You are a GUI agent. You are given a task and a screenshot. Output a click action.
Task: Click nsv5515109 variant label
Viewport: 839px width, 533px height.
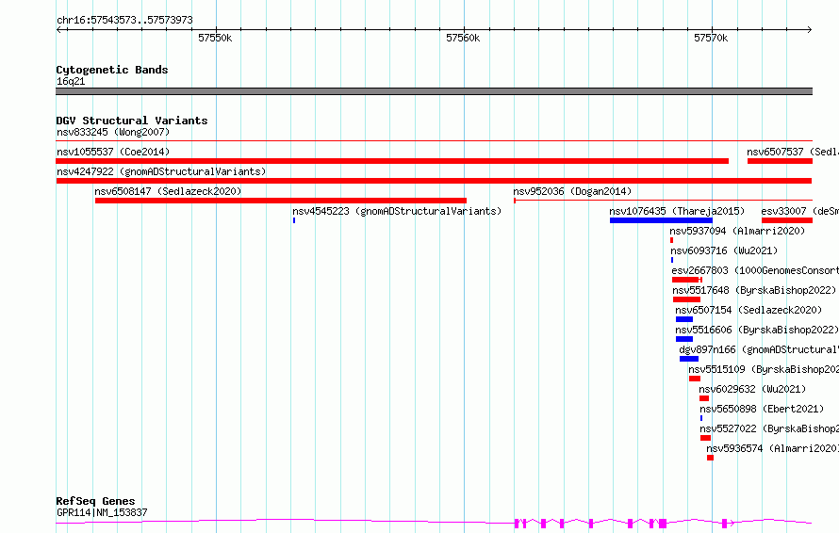tap(764, 369)
